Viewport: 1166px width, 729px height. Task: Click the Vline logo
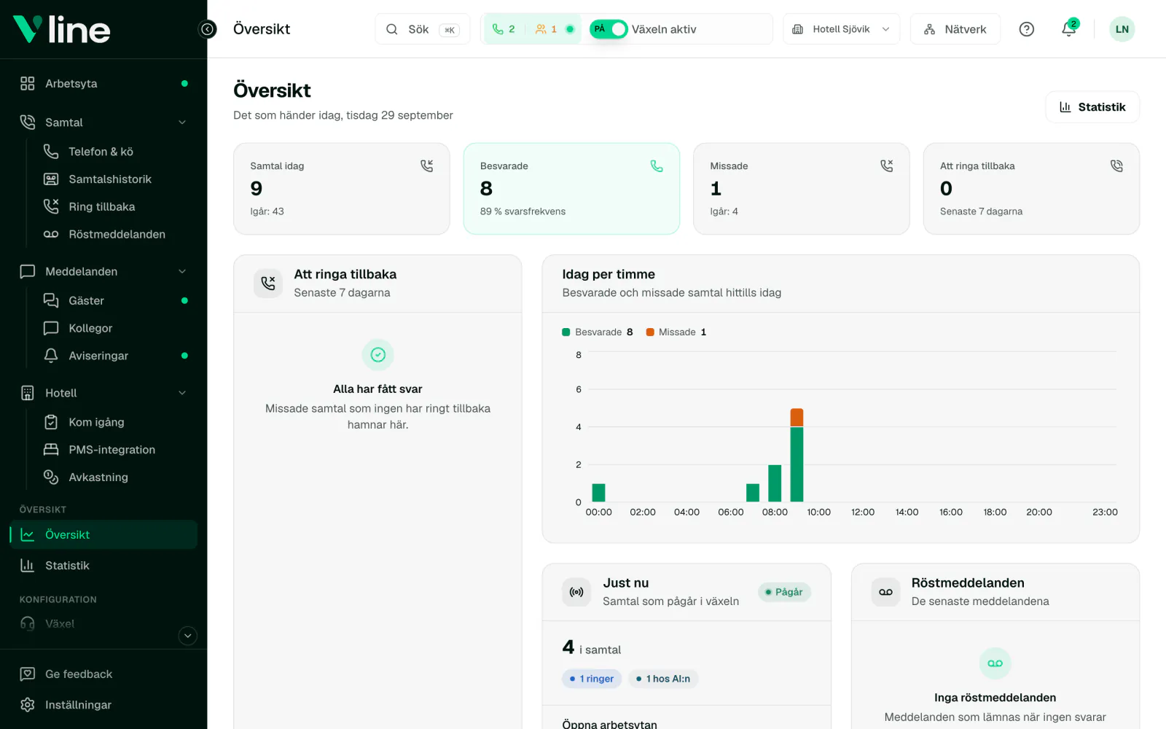tap(62, 29)
